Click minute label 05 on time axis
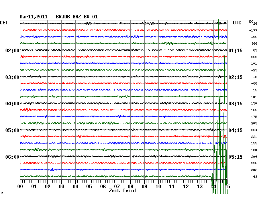Image resolution: width=259 pixels, height=197 pixels. point(89,187)
